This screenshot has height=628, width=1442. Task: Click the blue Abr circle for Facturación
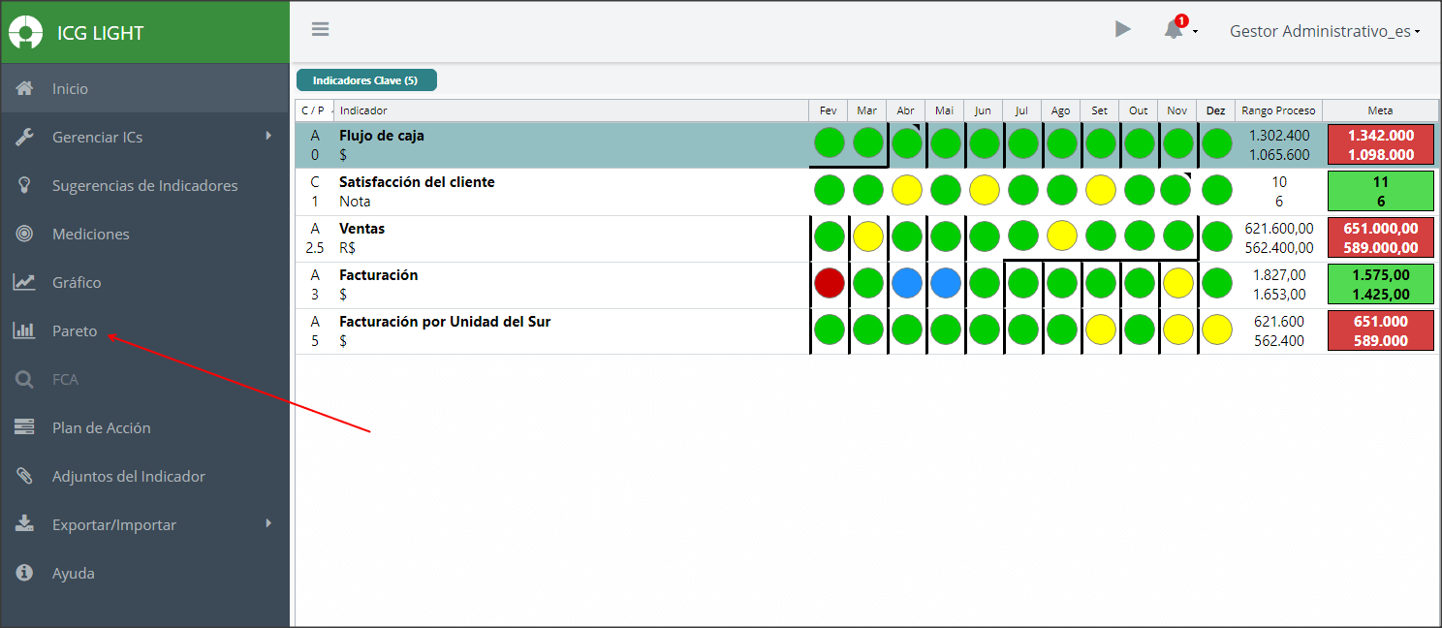[907, 283]
